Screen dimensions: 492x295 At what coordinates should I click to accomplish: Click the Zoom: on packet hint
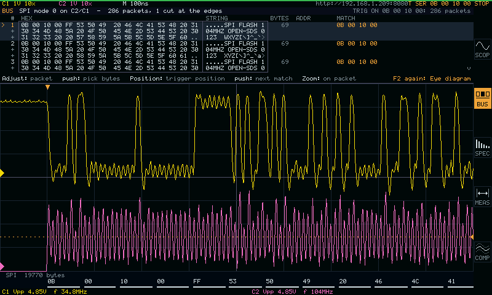pyautogui.click(x=329, y=79)
